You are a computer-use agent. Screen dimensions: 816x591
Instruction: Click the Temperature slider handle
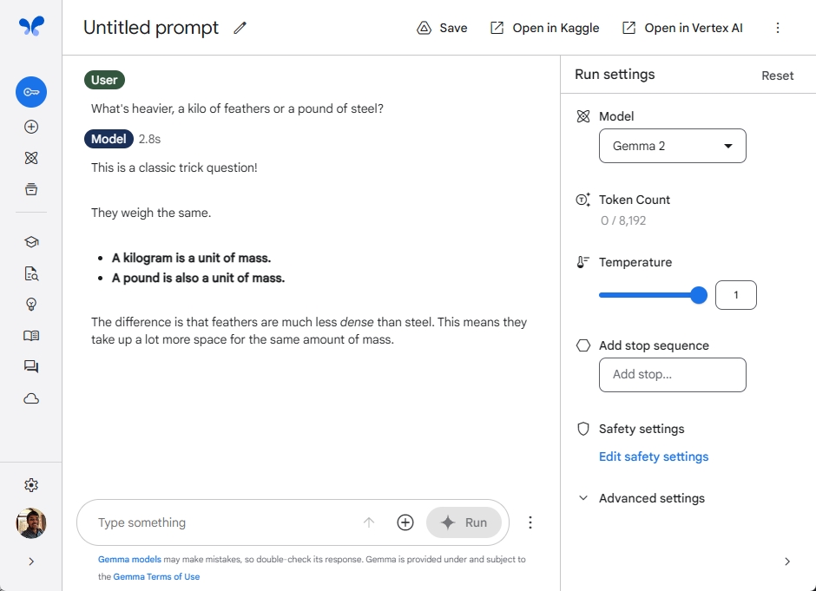(699, 295)
